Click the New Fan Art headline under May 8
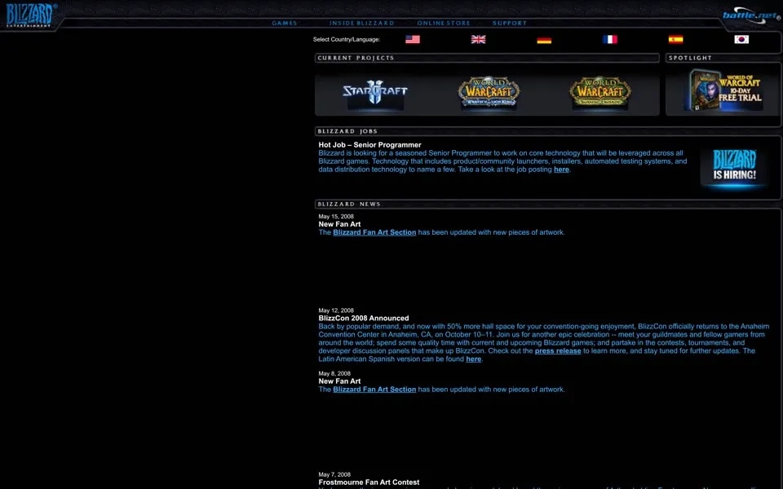The height and width of the screenshot is (489, 783). click(x=339, y=381)
